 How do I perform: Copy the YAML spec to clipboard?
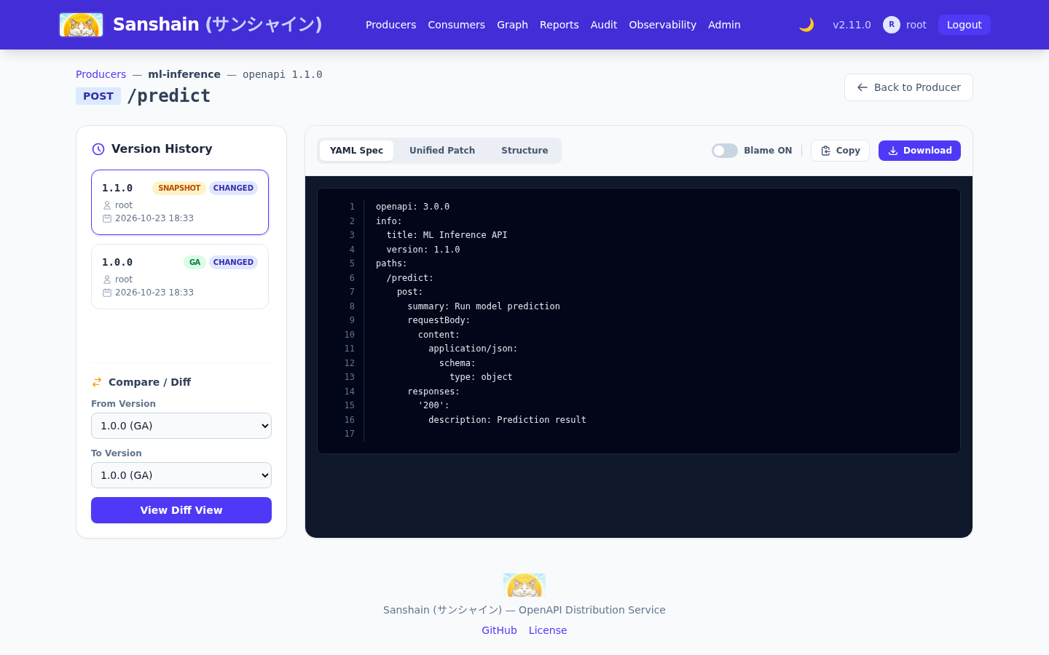tap(840, 151)
